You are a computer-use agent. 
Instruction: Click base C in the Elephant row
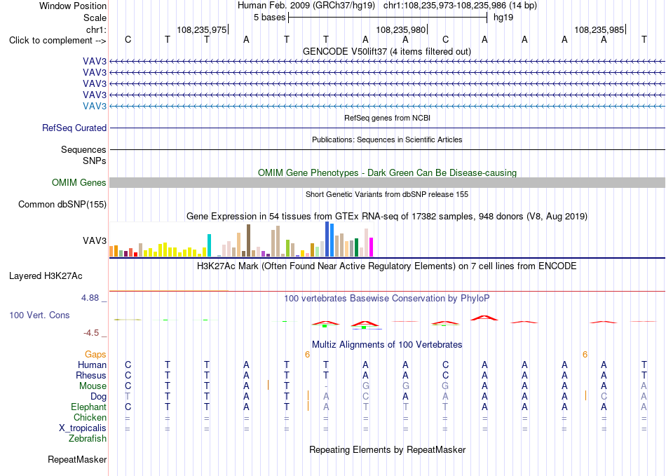[128, 407]
